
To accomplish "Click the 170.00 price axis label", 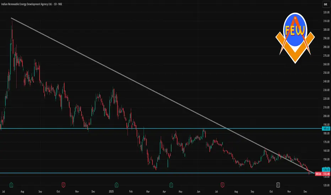I will tap(326, 142).
